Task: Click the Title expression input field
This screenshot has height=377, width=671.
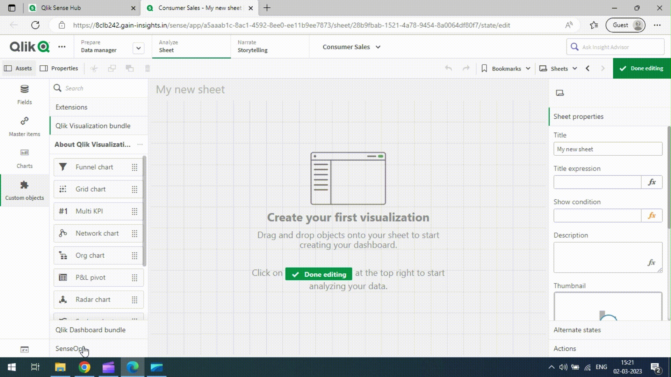Action: click(x=598, y=182)
